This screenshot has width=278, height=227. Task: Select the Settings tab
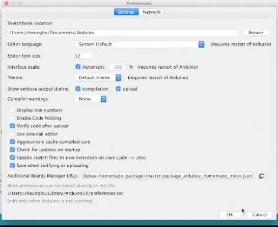[126, 12]
